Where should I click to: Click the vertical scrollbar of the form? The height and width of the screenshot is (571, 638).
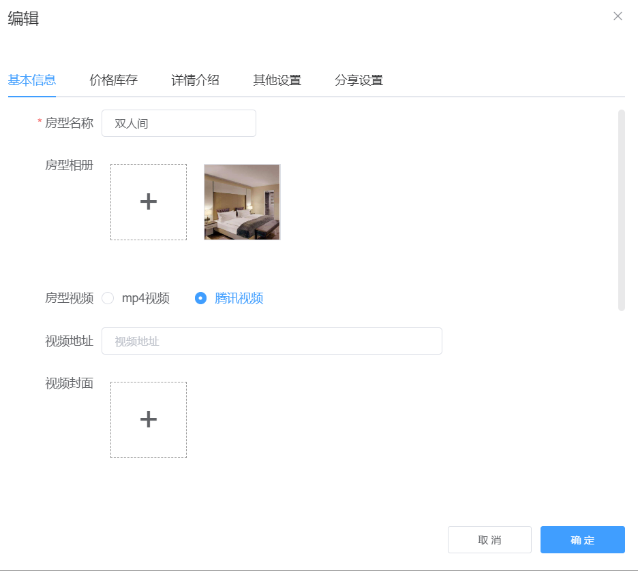click(622, 210)
